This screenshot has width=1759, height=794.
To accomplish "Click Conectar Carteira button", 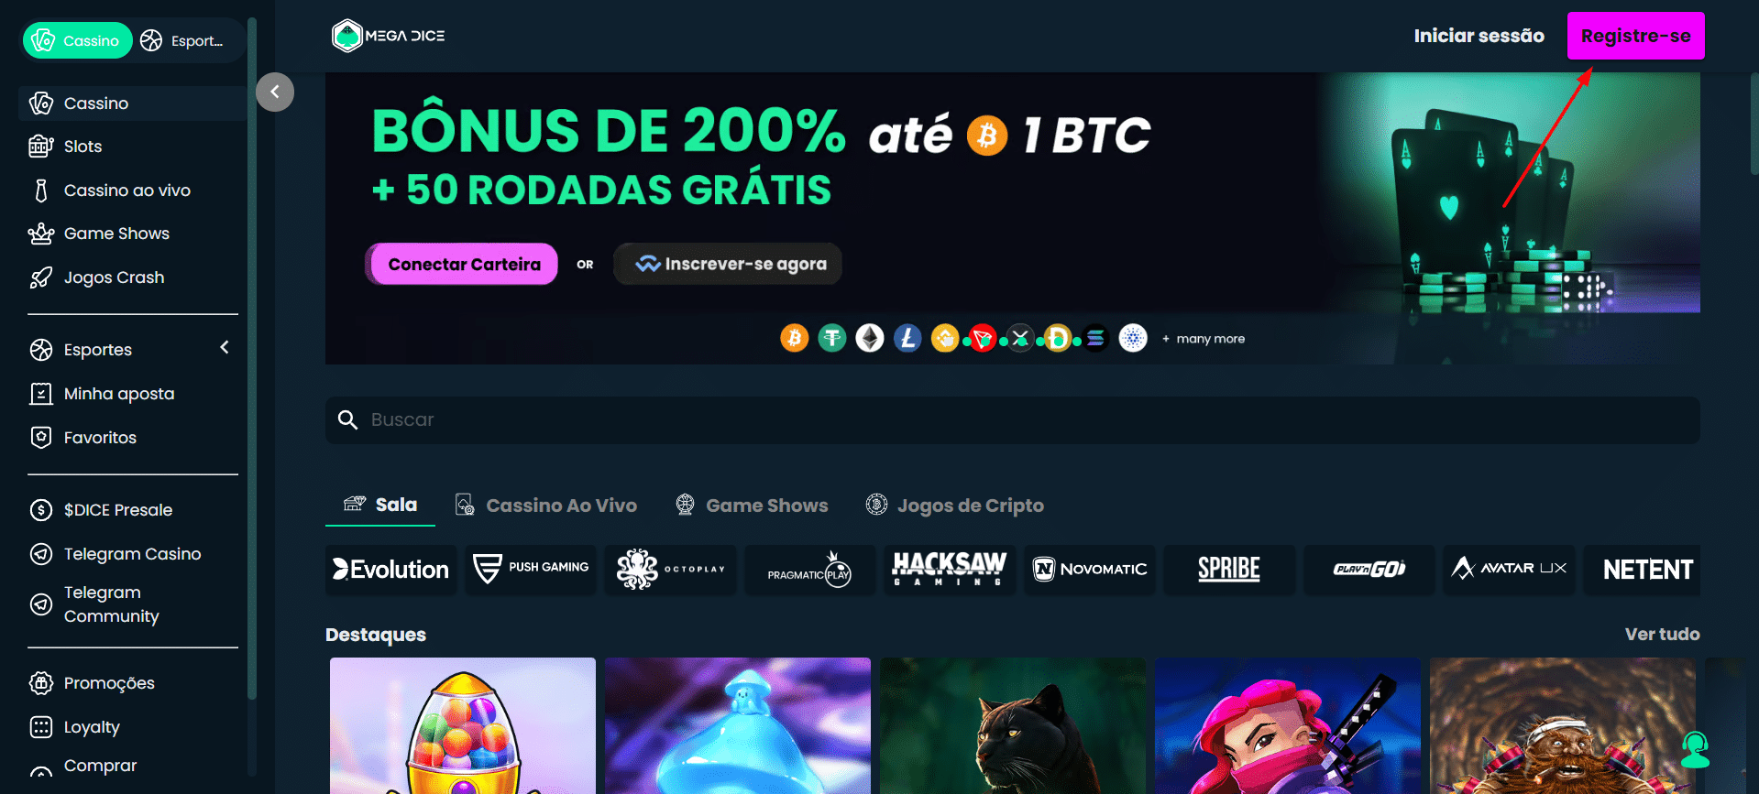I will (463, 264).
